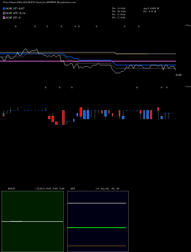Screen dimensions: 191x252
Task: Click the 'ADX' panel heading
Action: [x=73, y=189]
